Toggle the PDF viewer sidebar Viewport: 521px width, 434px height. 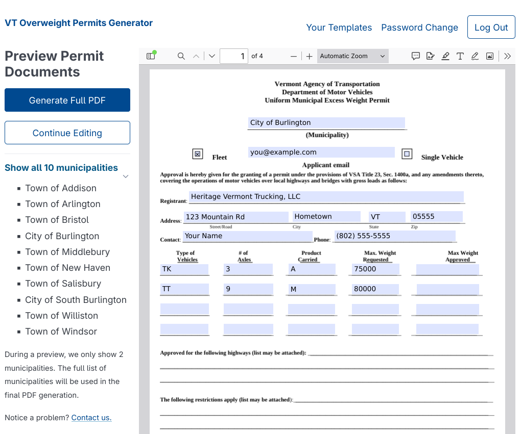[151, 56]
